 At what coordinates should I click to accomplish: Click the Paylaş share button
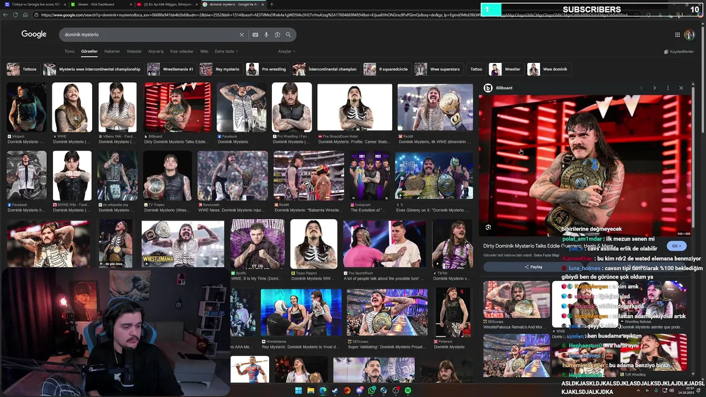tap(533, 267)
